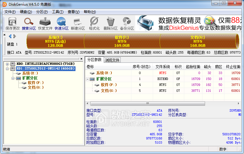The width and height of the screenshot is (244, 154).
Task: Click total sectors value 976773168
Action: coord(154,138)
